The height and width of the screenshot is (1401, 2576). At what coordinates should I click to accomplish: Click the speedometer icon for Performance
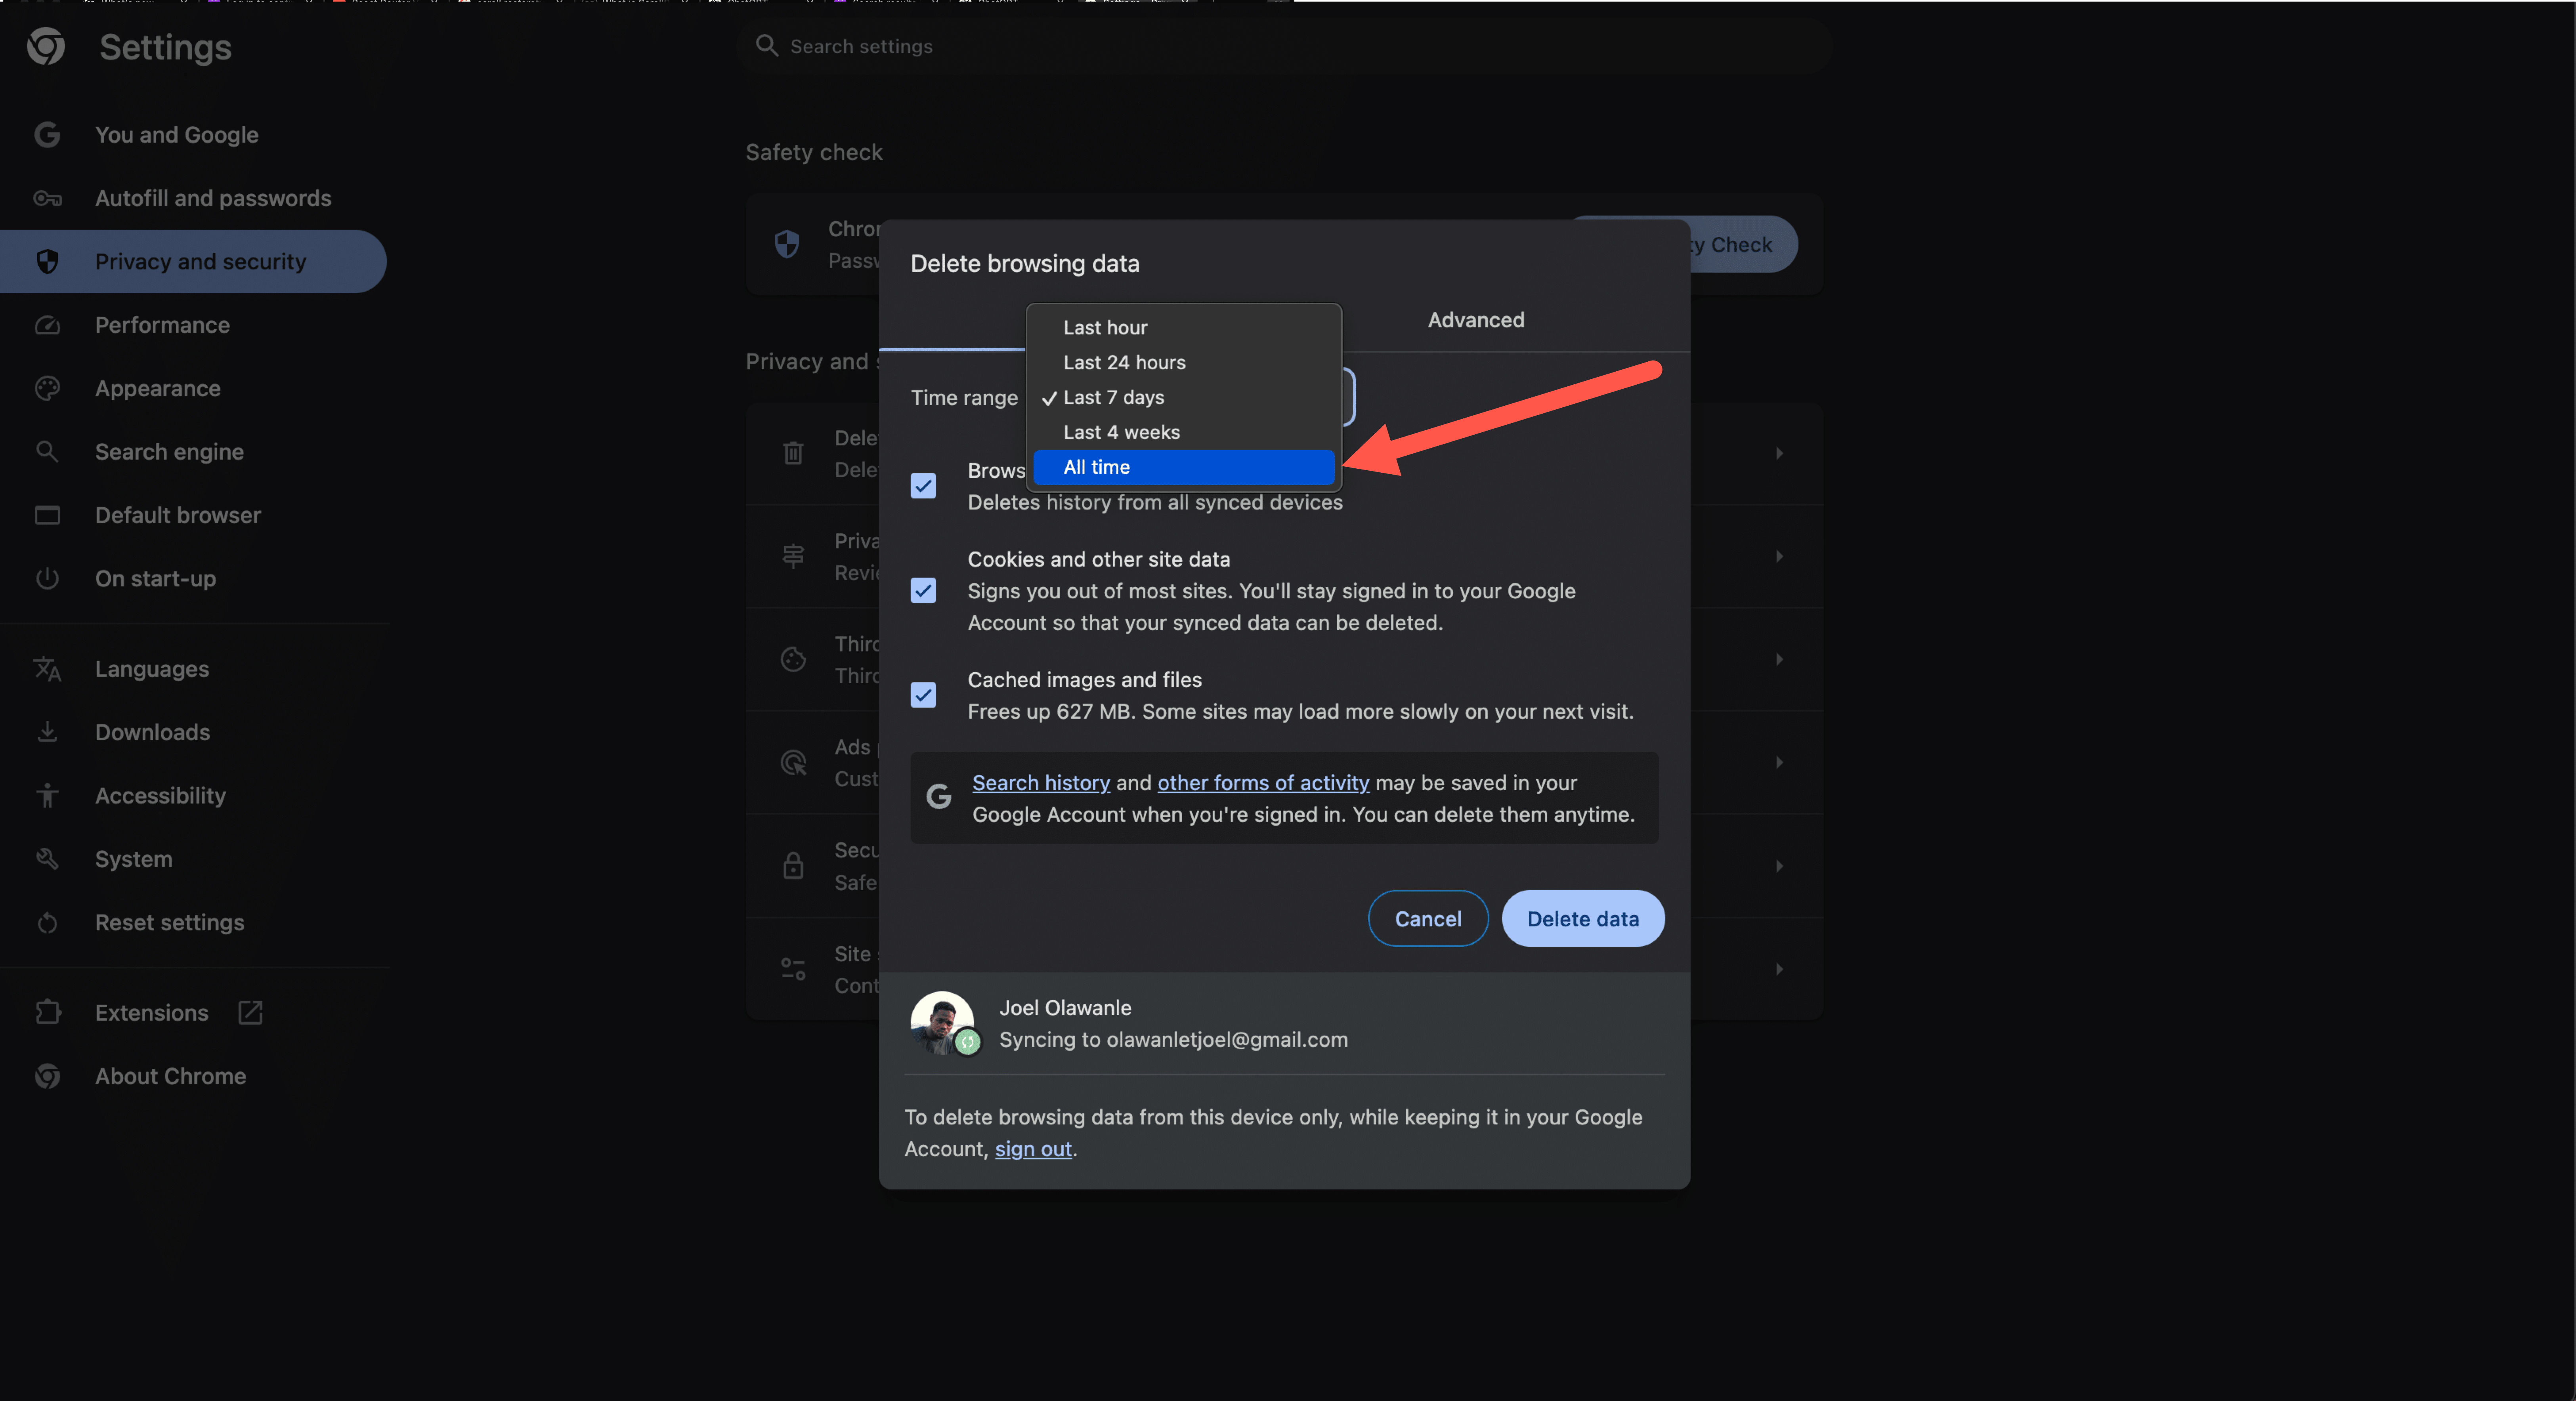tap(47, 325)
